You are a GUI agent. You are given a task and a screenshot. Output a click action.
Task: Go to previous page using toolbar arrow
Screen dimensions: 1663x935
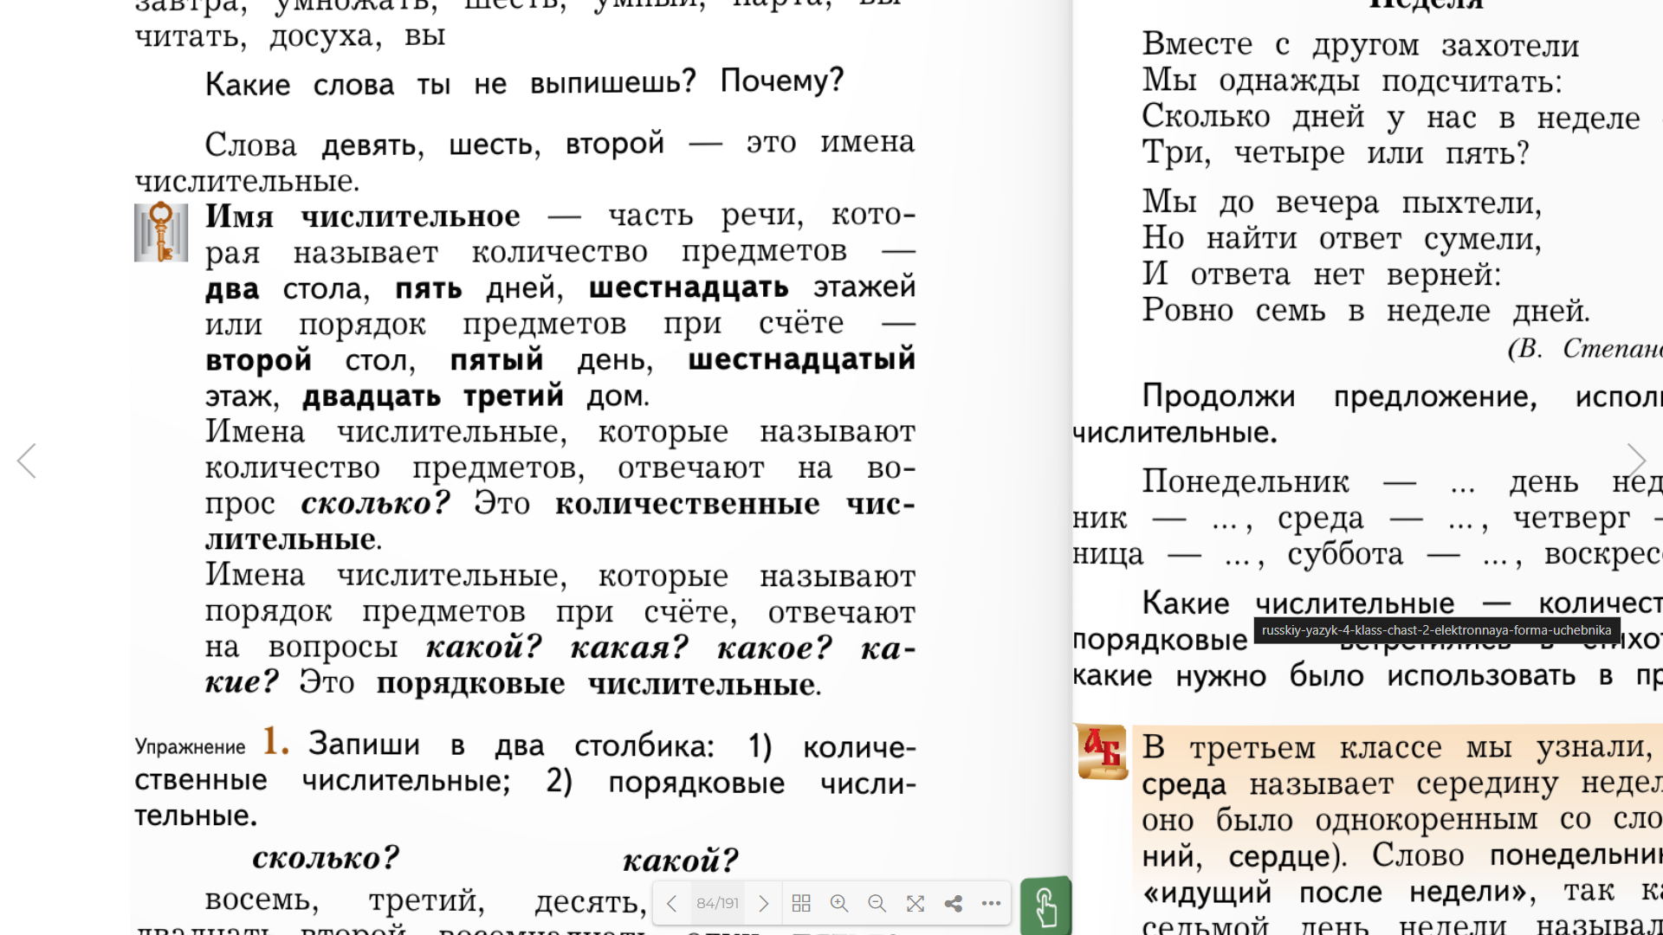tap(672, 904)
